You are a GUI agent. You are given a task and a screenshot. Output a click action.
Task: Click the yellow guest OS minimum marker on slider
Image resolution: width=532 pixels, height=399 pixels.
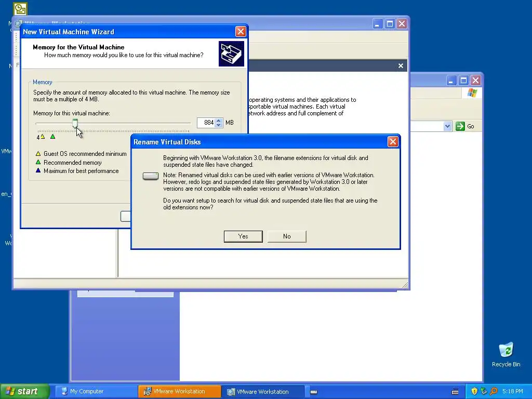pos(43,137)
